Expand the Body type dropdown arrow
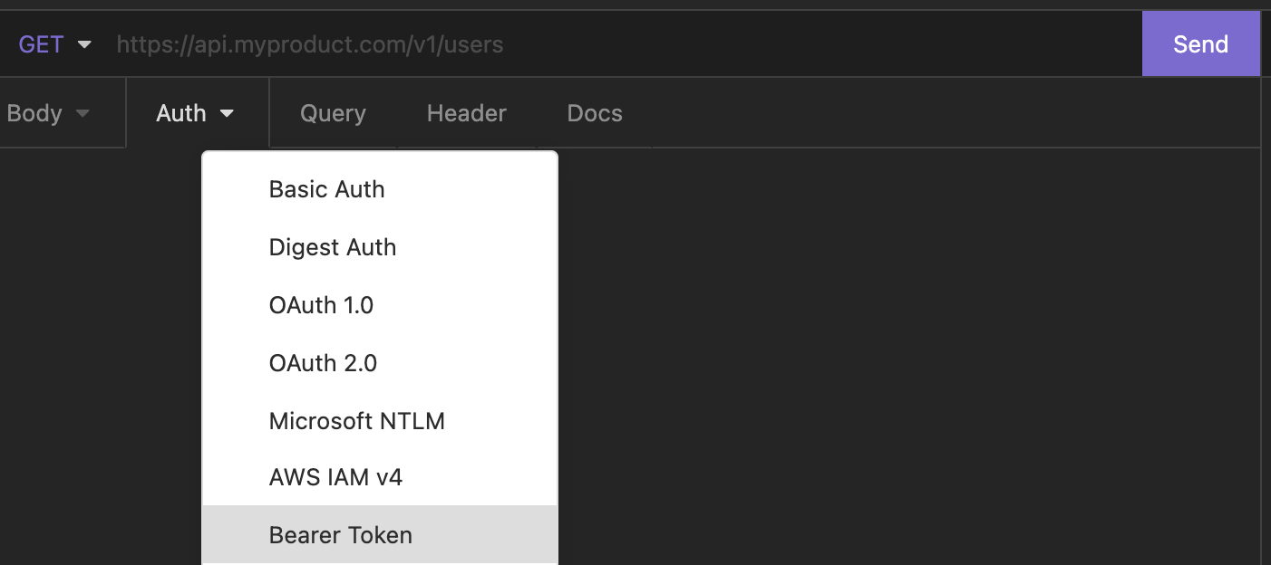 [x=82, y=114]
